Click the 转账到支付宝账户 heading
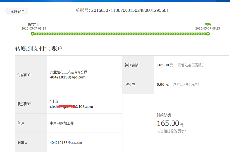Viewport: 230px width, 152px height. pos(39,49)
